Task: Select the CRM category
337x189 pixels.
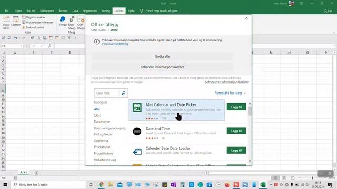Action: coord(97,115)
